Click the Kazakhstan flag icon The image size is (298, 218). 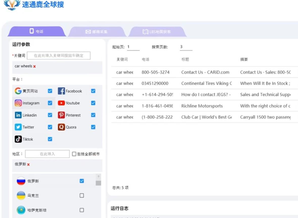coord(21,210)
